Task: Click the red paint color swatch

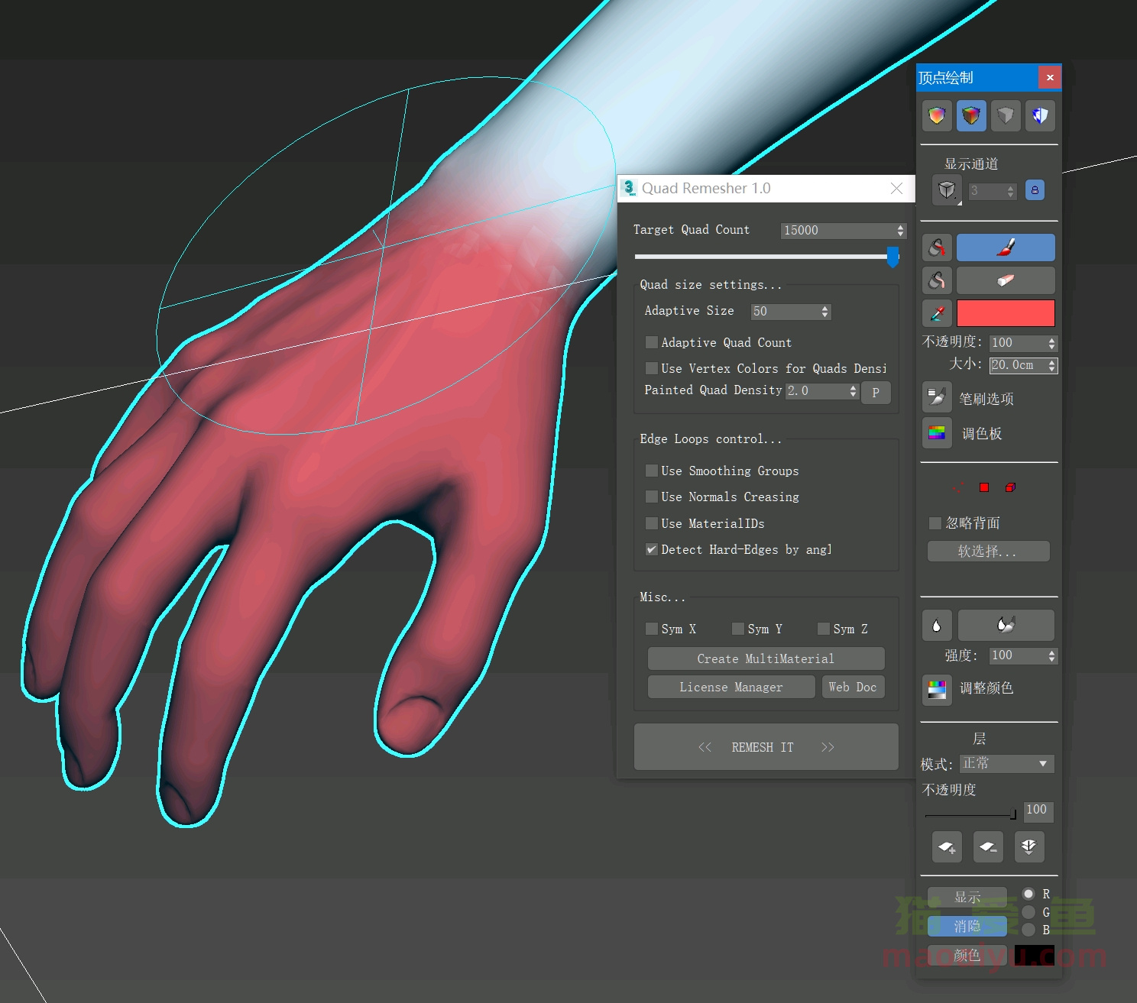Action: [1005, 313]
